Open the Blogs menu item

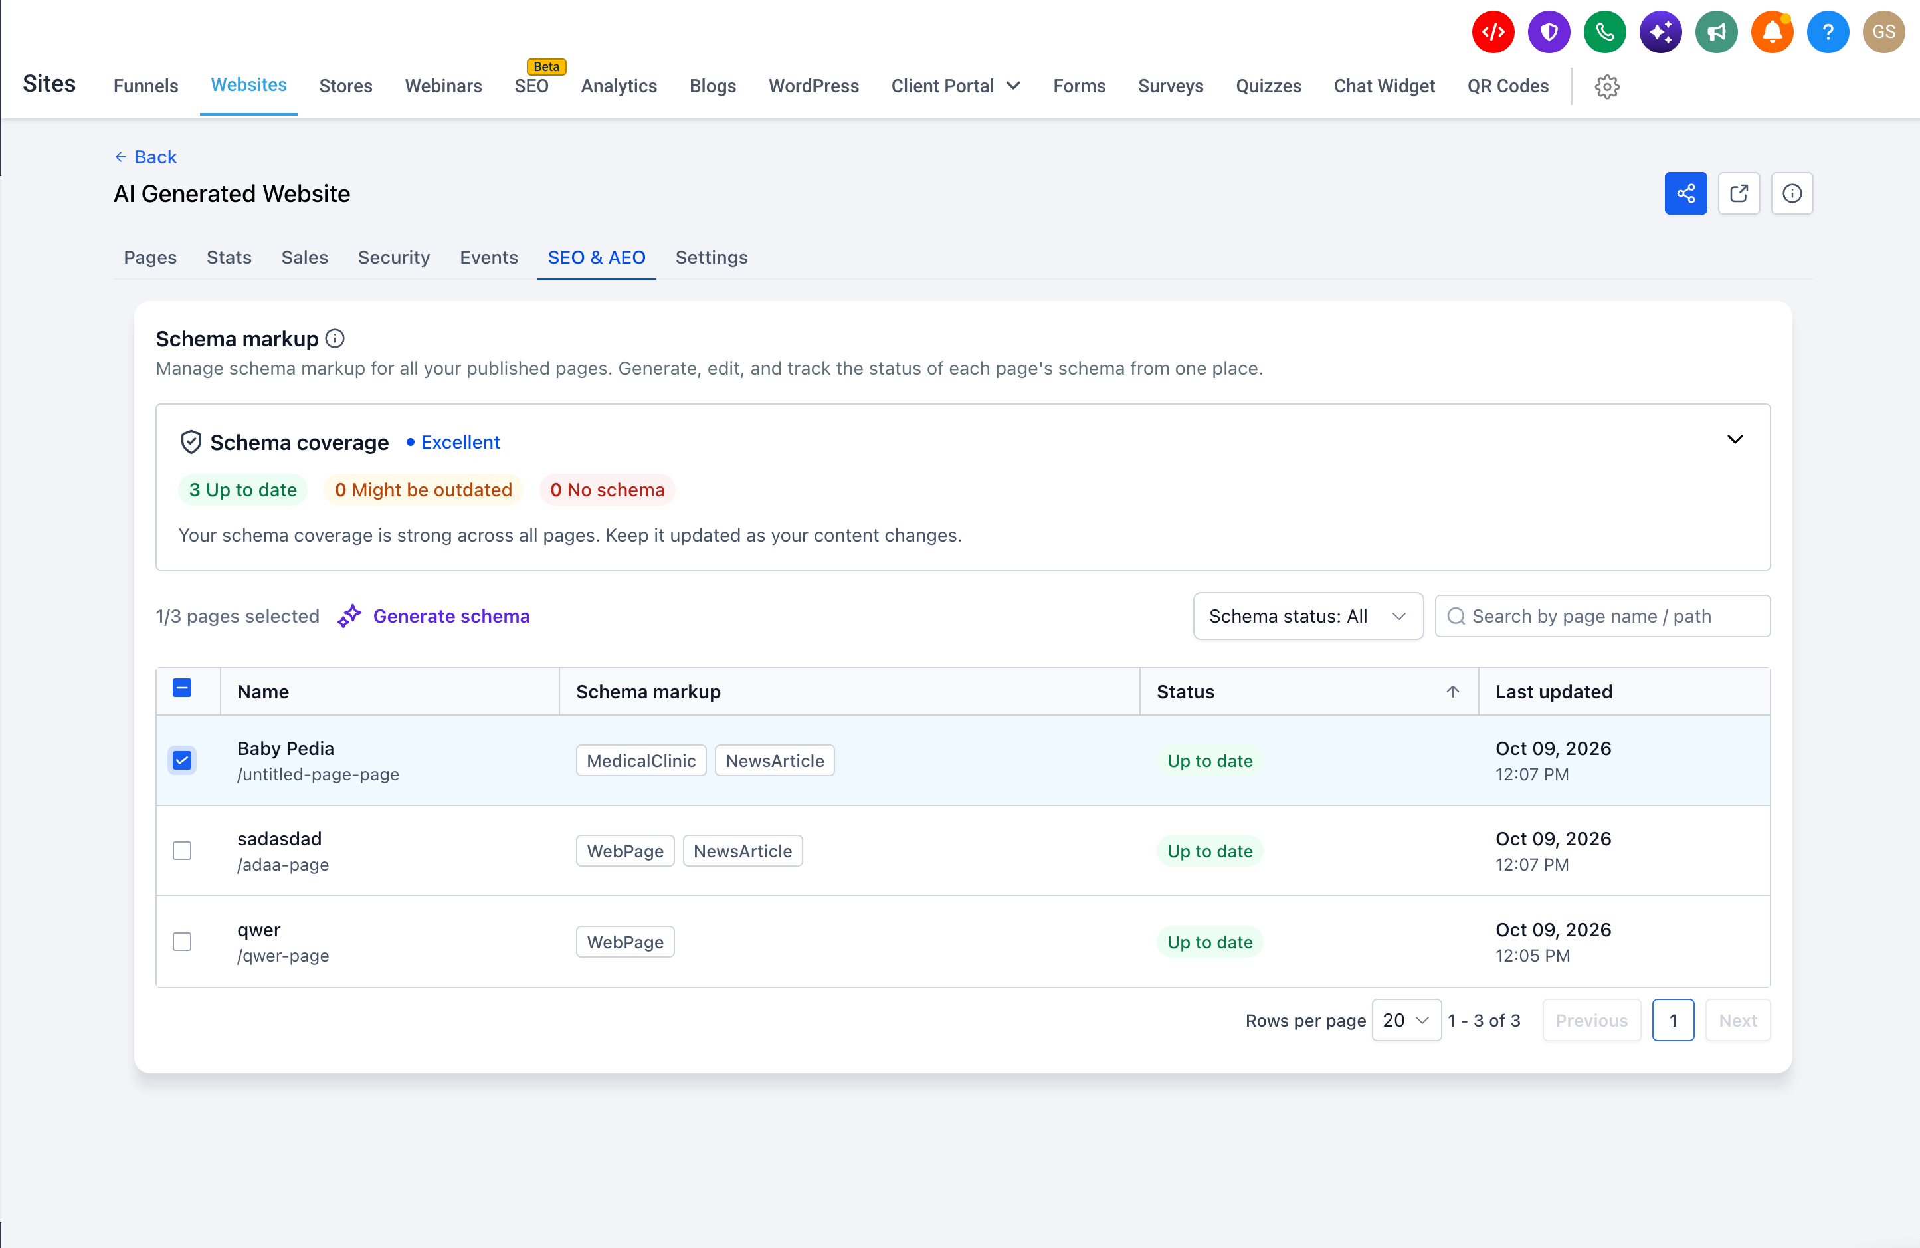click(712, 86)
